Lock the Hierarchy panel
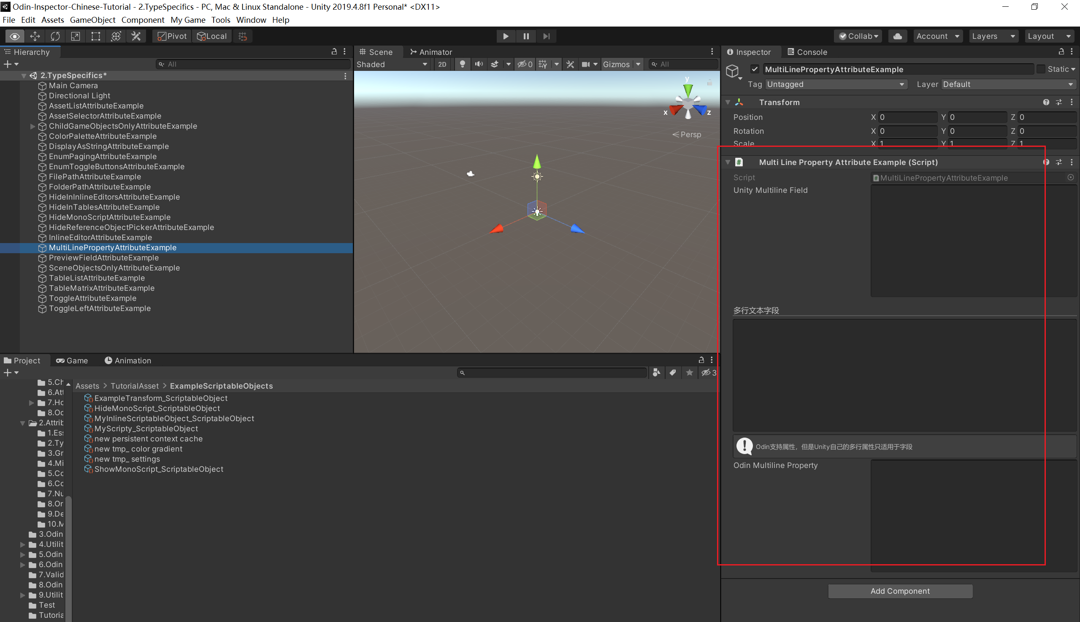The height and width of the screenshot is (622, 1080). pos(334,51)
